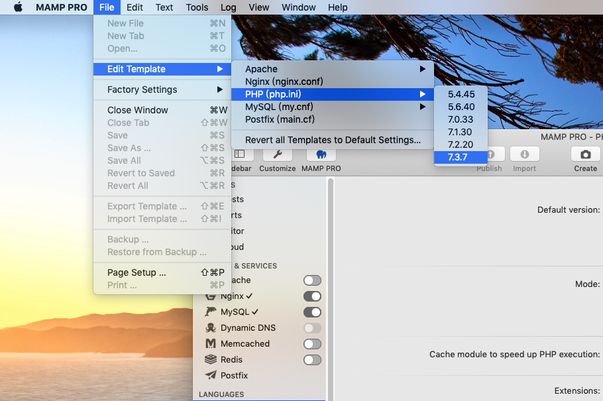Select PHP version 5.6.40 template
This screenshot has height=401, width=603.
coord(461,107)
